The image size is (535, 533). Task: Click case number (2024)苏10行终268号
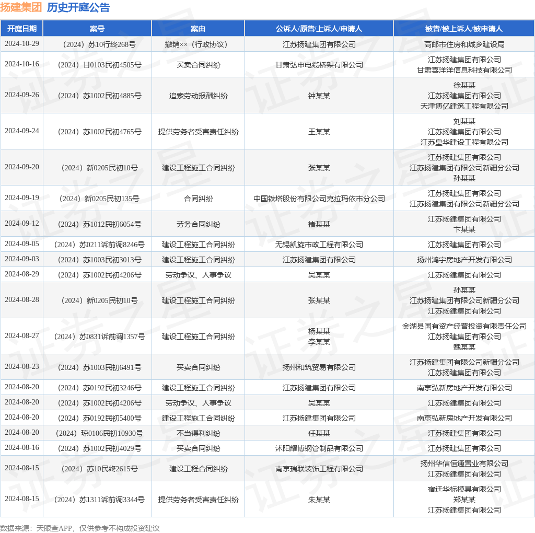pos(97,44)
